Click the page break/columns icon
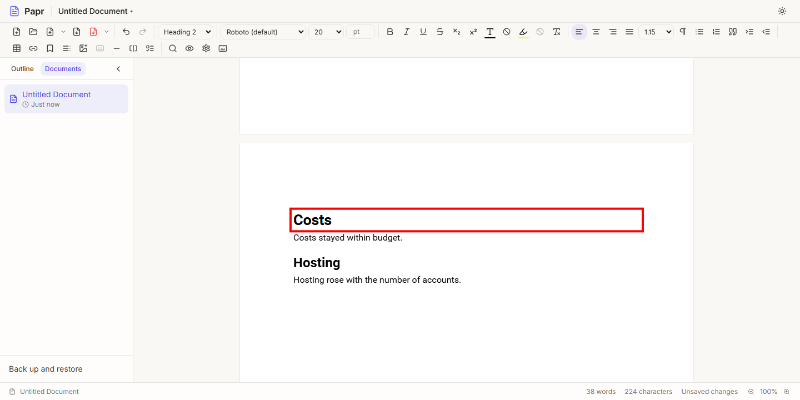800x400 pixels. pyautogui.click(x=133, y=48)
